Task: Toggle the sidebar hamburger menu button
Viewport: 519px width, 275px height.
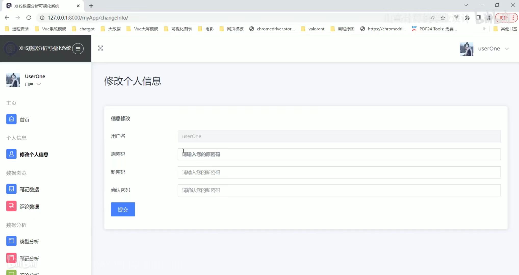Action: click(x=78, y=48)
